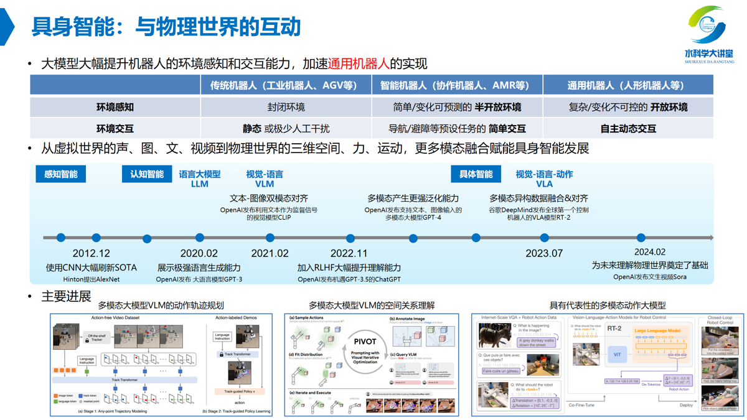The height and width of the screenshot is (420, 747).
Task: Click the 2024.02 date text
Action: 650,252
